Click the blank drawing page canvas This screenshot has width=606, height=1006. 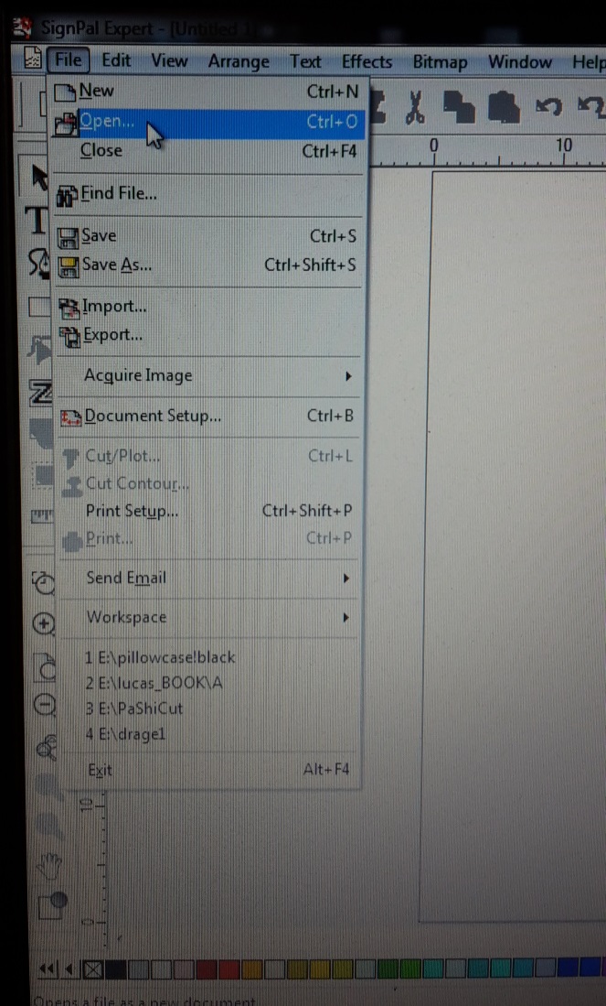(513, 546)
